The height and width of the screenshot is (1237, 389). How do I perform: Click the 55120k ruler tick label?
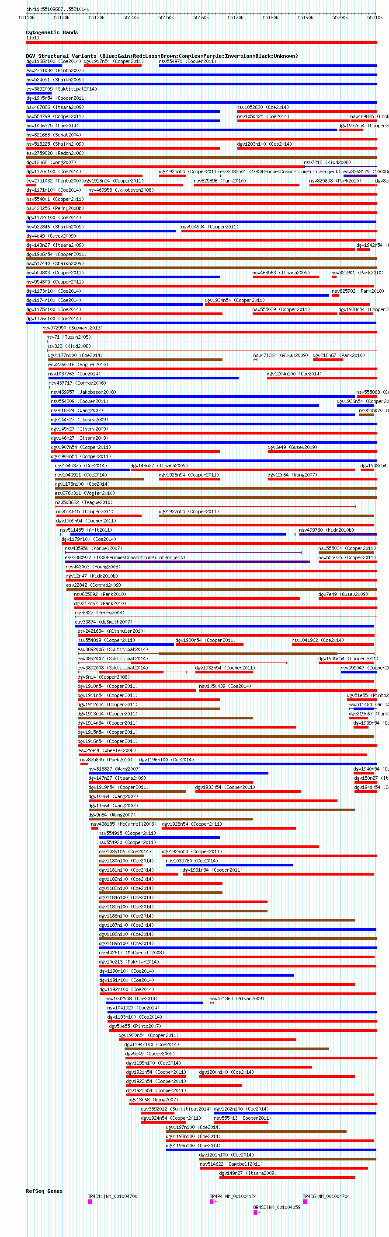[61, 18]
